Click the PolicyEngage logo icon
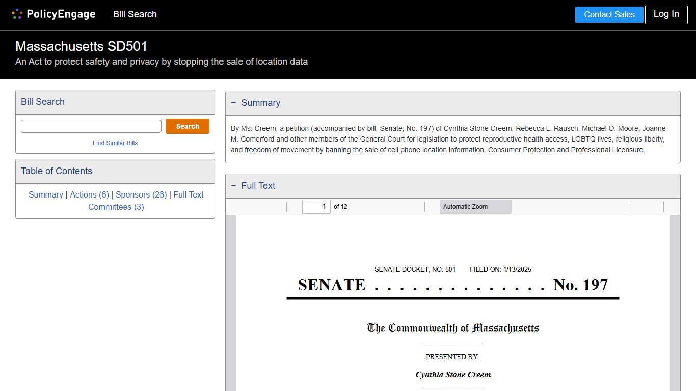 tap(16, 14)
